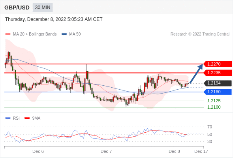Image resolution: width=233 pixels, height=158 pixels.
Task: Select the 1.2194 current price tag
Action: [x=218, y=83]
